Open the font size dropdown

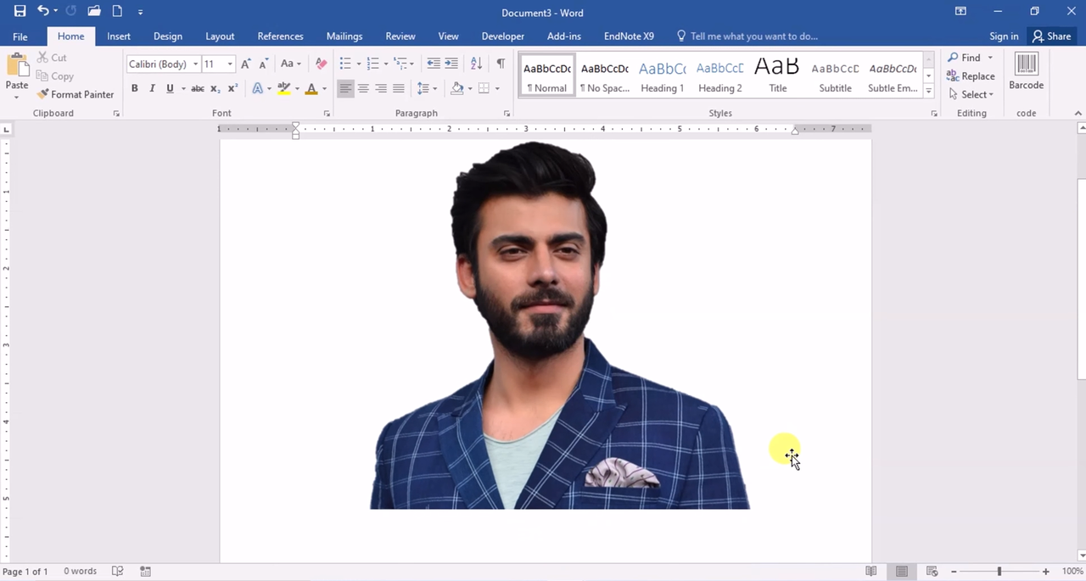coord(230,64)
